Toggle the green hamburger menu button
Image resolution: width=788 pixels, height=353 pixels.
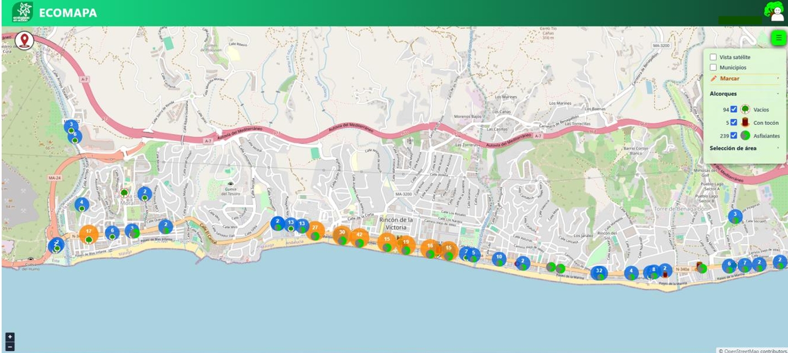[x=778, y=38]
